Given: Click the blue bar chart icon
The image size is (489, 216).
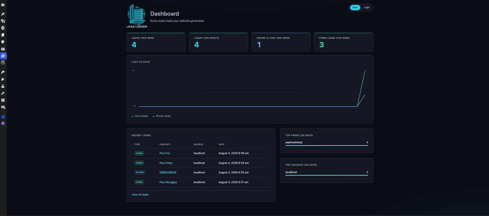Looking at the screenshot, I should tap(3, 116).
